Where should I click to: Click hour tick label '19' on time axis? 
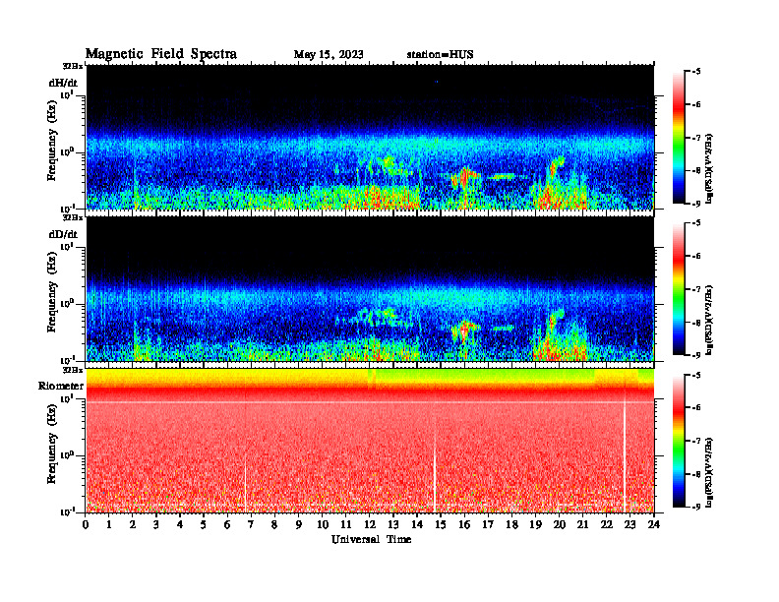tap(535, 525)
